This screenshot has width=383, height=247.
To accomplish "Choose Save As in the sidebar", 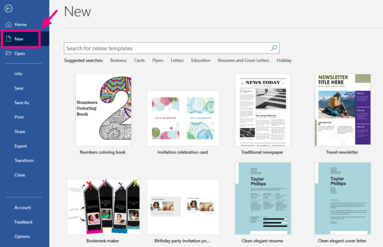I will coord(21,103).
